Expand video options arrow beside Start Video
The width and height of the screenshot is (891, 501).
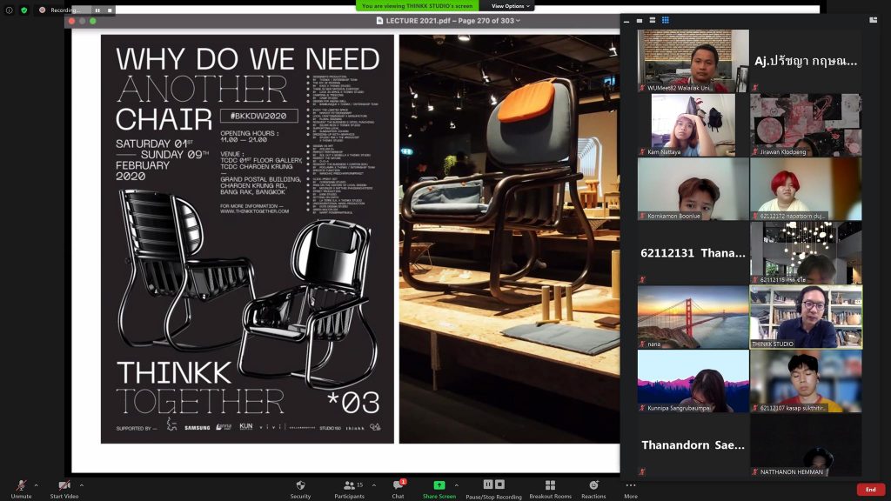tap(82, 485)
